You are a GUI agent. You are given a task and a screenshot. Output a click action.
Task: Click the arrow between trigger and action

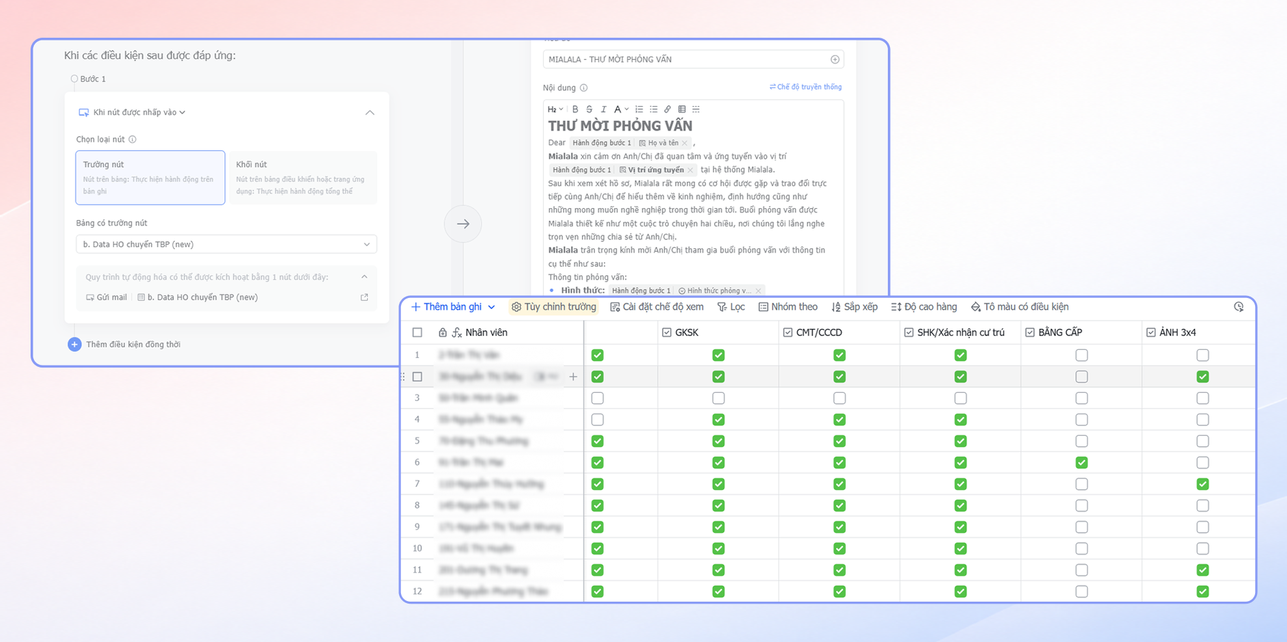(463, 224)
